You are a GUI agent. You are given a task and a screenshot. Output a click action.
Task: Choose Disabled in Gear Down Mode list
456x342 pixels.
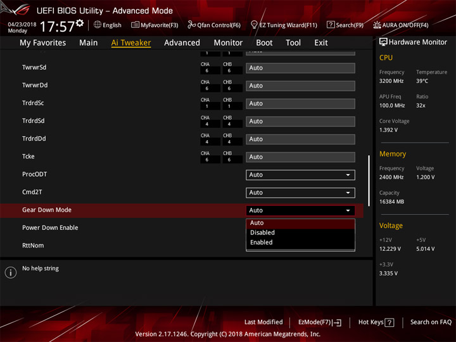point(300,232)
